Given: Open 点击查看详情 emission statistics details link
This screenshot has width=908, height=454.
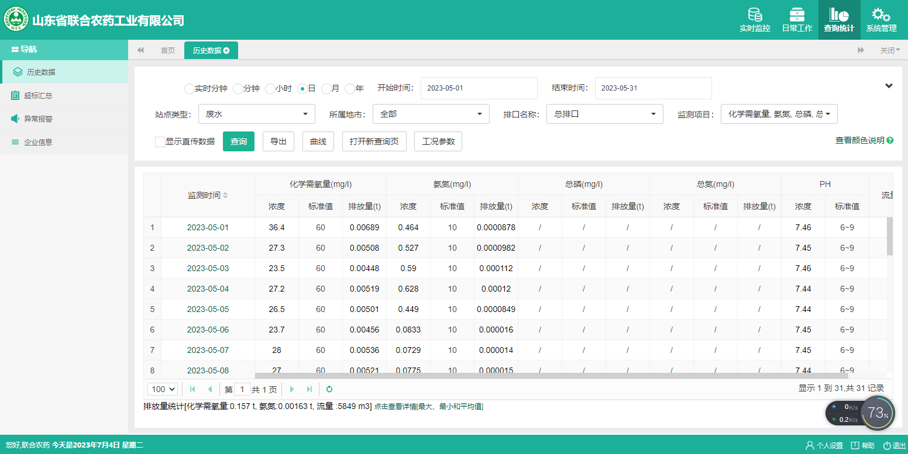Looking at the screenshot, I should (x=428, y=407).
